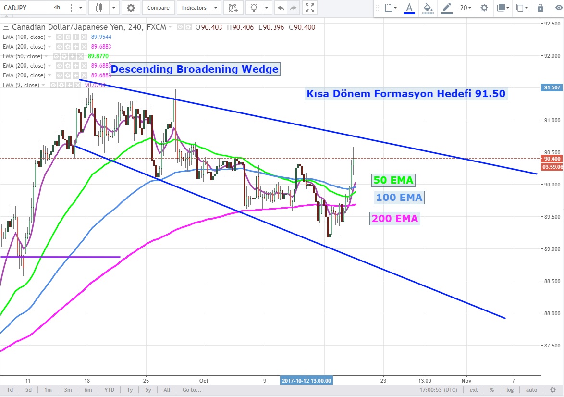
Task: Click the Go to... button
Action: (192, 390)
